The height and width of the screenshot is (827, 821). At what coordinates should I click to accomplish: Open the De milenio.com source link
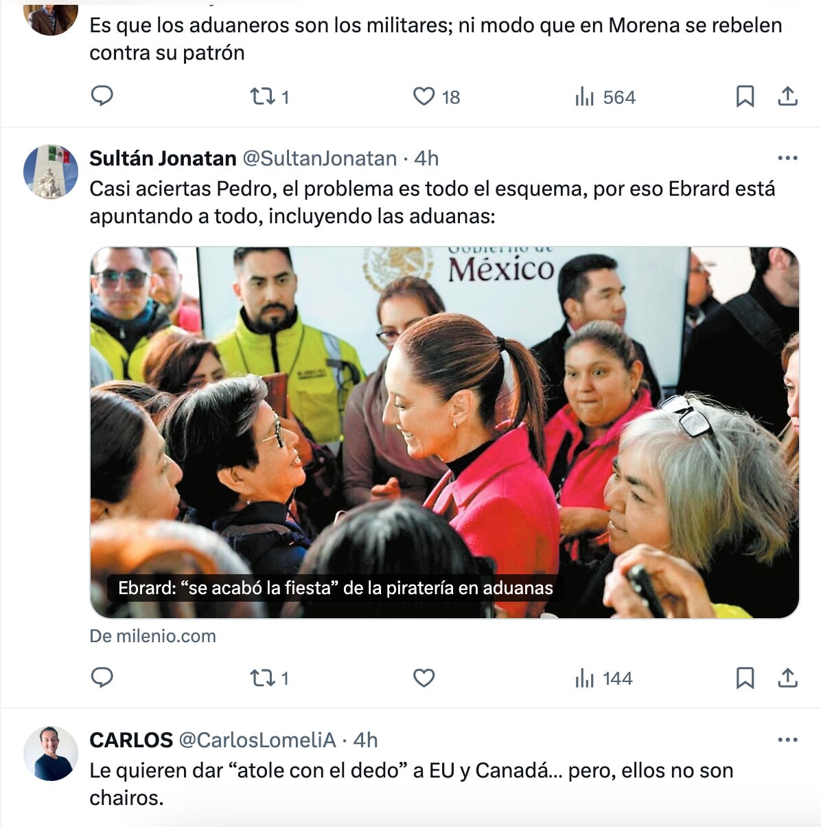tap(152, 636)
